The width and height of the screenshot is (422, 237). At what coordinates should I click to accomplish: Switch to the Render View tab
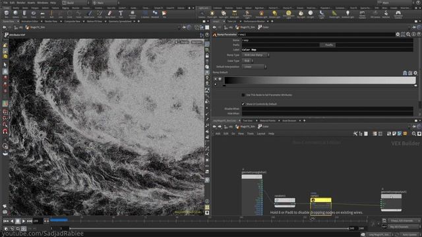coord(51,21)
